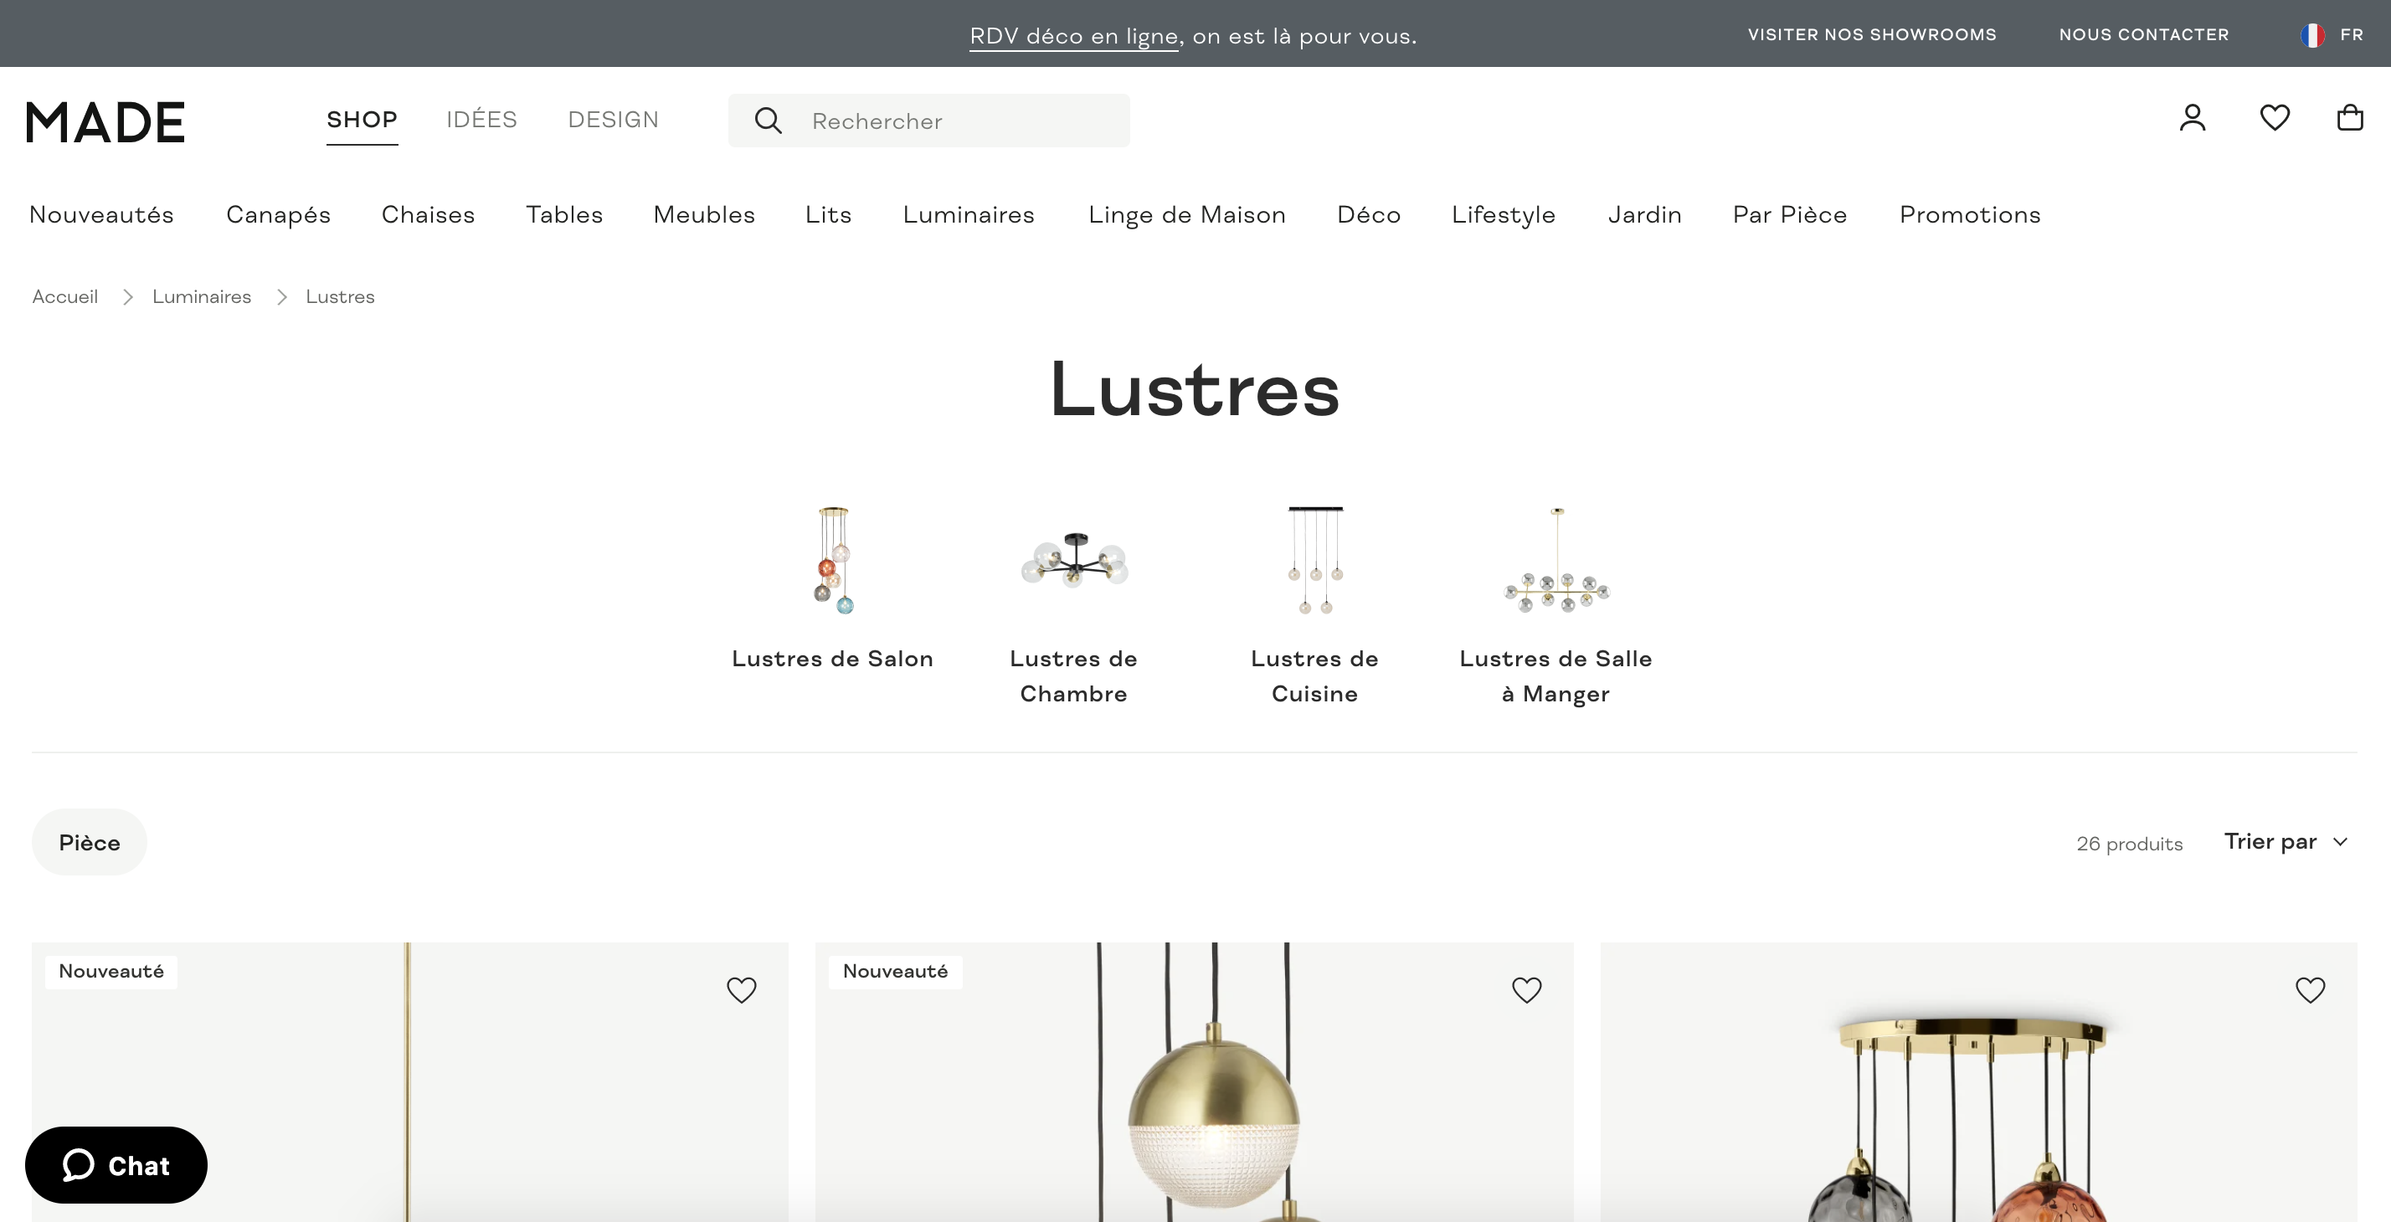Click the 26 produits count text
This screenshot has width=2391, height=1222.
(x=2129, y=844)
